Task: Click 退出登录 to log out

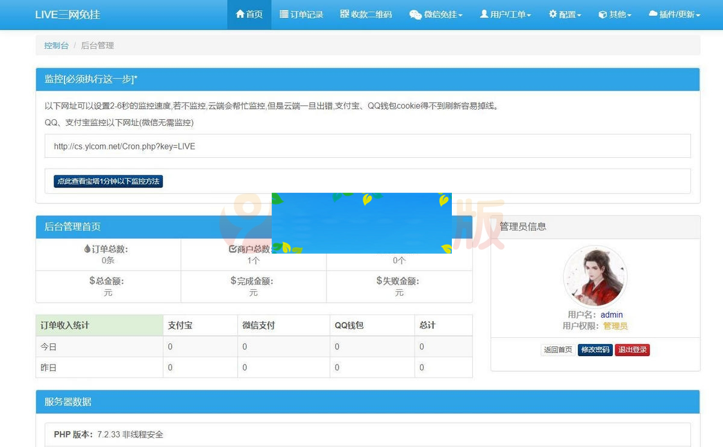Action: [632, 349]
